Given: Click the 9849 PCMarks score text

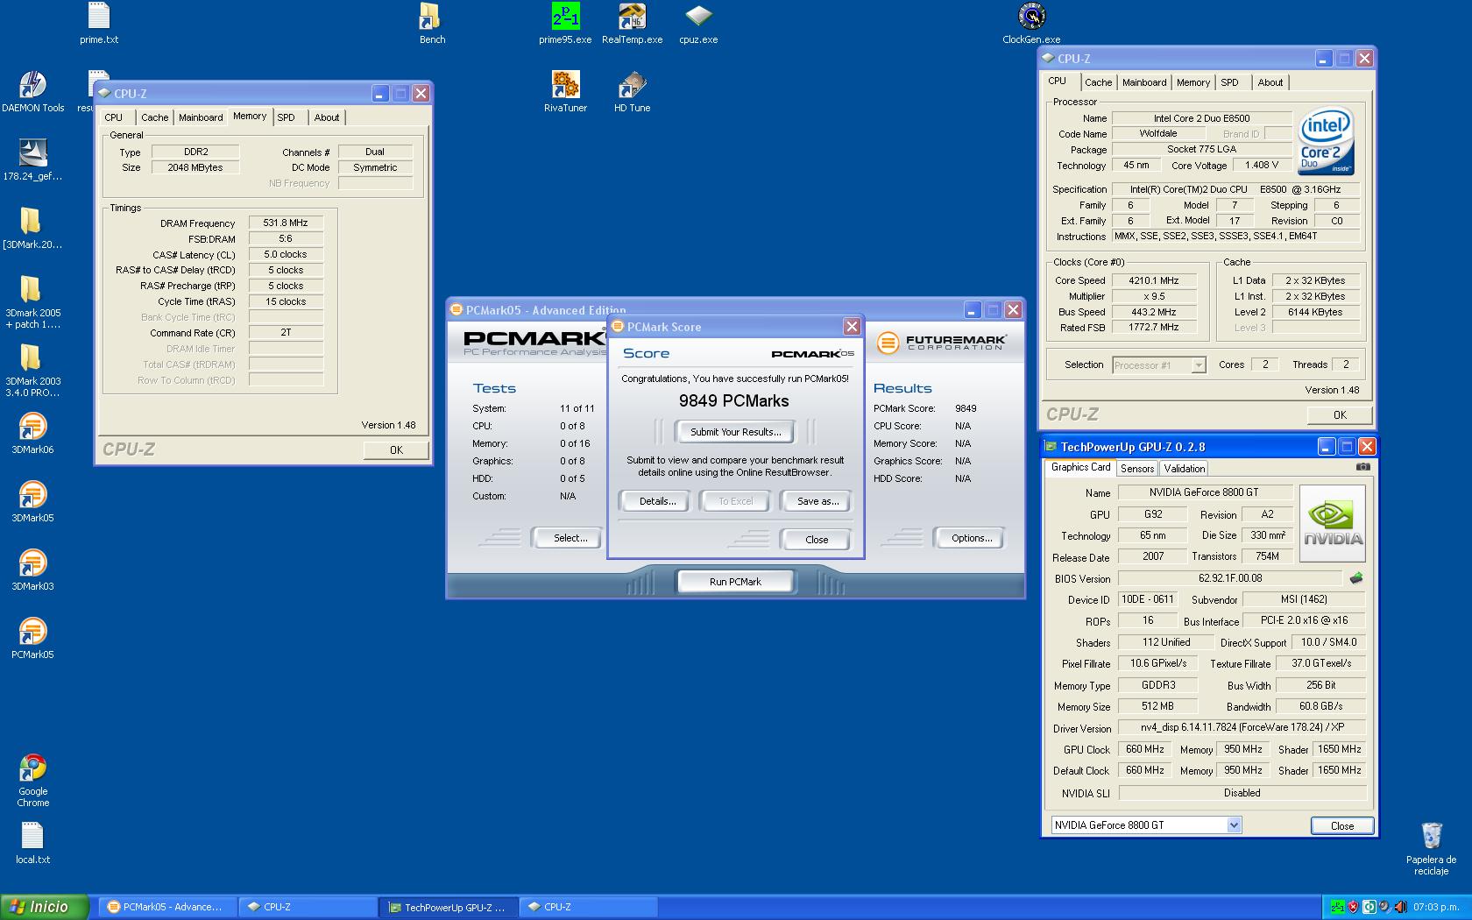Looking at the screenshot, I should [x=734, y=401].
